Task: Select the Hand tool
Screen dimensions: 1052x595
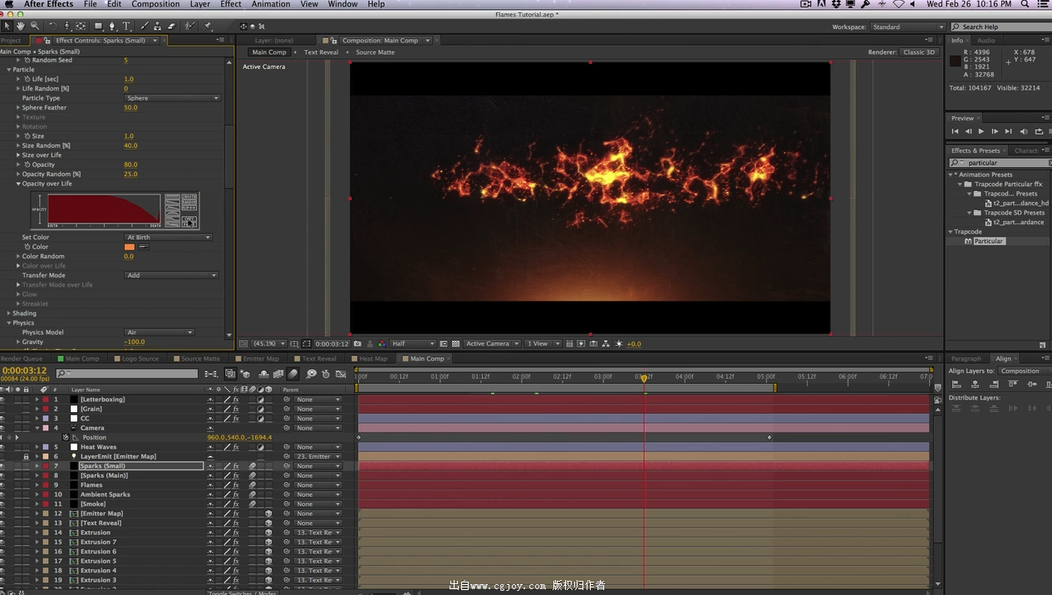Action: coord(20,27)
